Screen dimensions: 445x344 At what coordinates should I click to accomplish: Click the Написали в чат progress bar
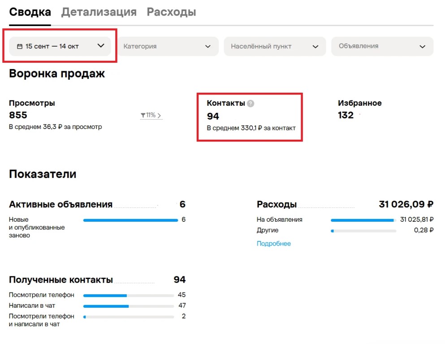coord(129,306)
